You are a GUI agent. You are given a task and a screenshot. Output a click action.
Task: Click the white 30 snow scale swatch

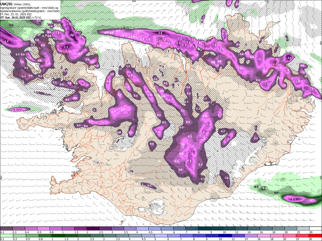(315, 229)
